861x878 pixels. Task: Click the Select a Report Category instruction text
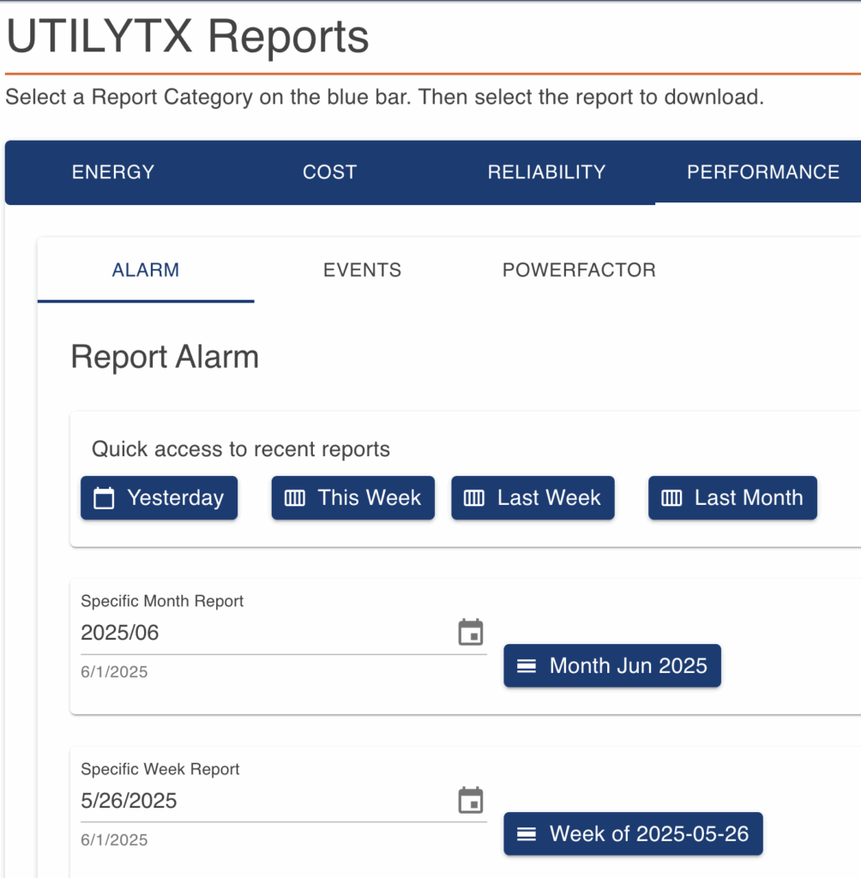pyautogui.click(x=385, y=98)
